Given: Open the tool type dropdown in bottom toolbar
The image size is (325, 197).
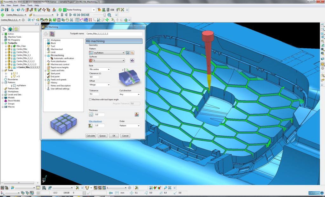Looking at the screenshot, I should (91, 188).
